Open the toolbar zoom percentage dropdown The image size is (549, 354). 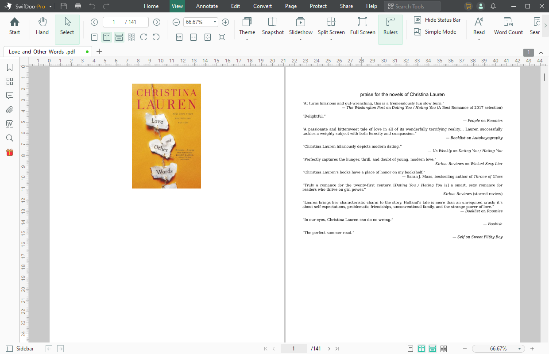[215, 22]
